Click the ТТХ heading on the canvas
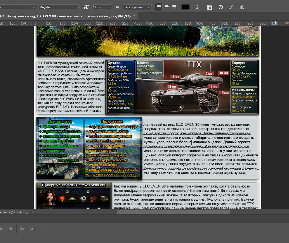 coord(194,65)
